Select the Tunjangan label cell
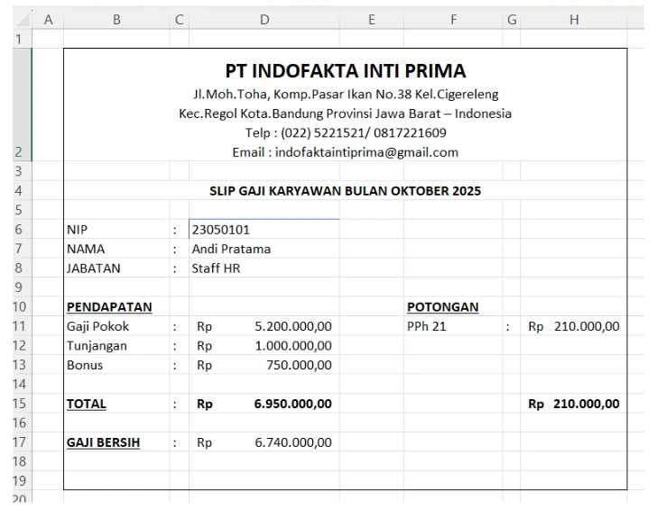The image size is (657, 510). click(x=116, y=346)
